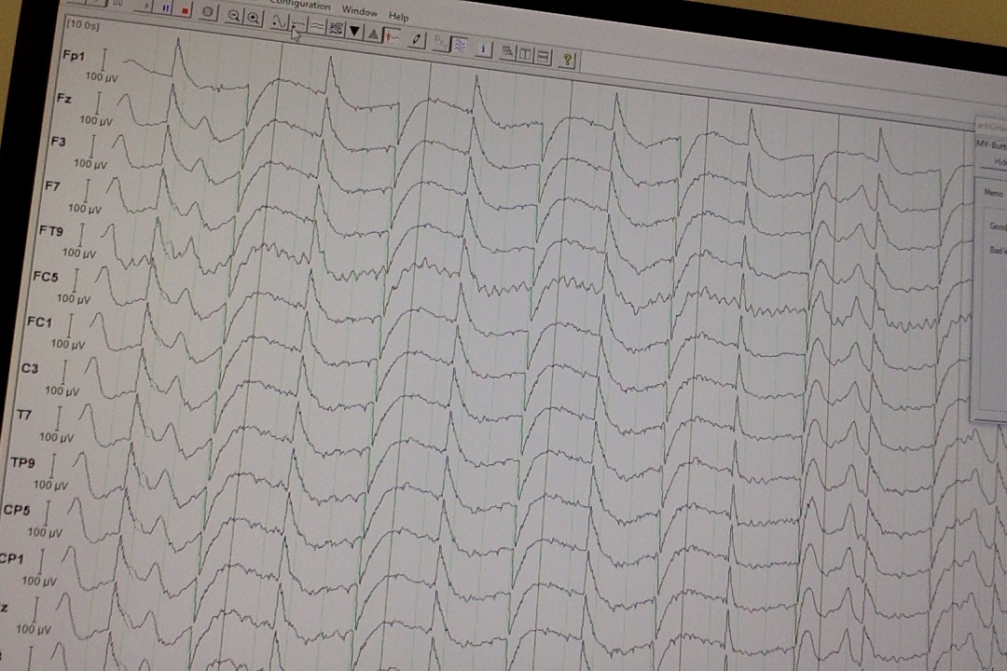Click the tile windows horizontally icon
The height and width of the screenshot is (671, 1007).
pyautogui.click(x=544, y=57)
